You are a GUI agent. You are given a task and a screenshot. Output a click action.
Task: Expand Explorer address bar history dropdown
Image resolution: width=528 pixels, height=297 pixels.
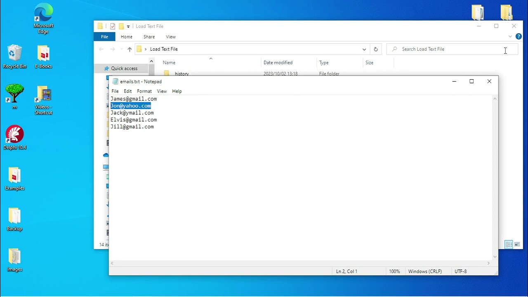[364, 49]
